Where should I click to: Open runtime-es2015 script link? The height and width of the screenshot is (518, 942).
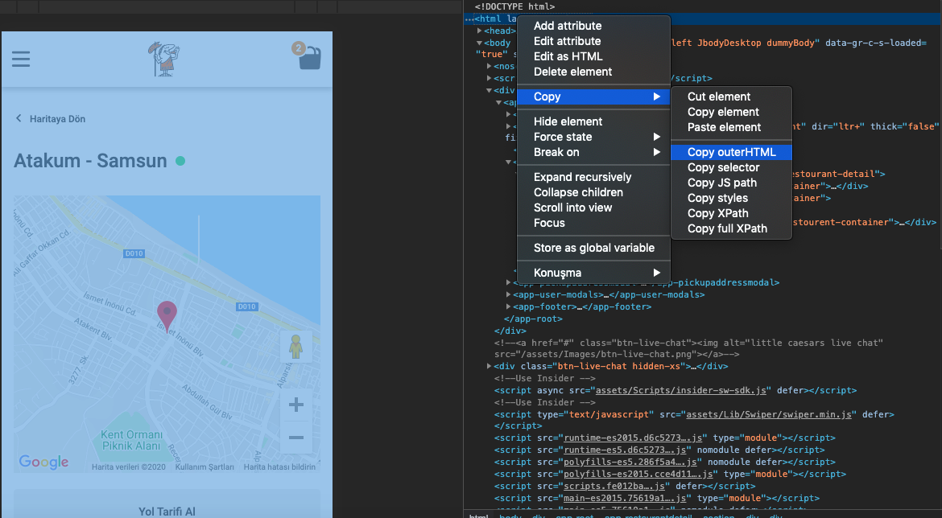[x=633, y=438]
